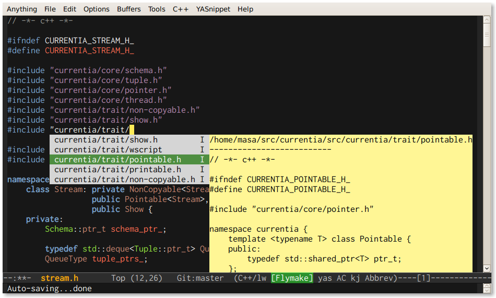
Task: Click yellow cursor after currentia/trait/
Action: pos(132,130)
